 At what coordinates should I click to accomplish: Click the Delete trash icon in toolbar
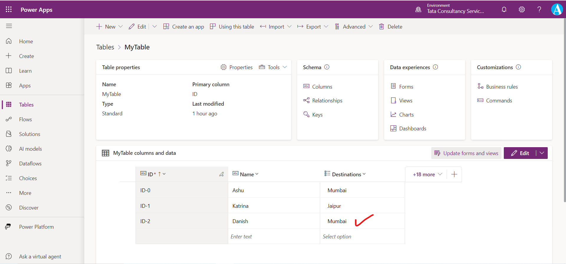[x=381, y=26]
